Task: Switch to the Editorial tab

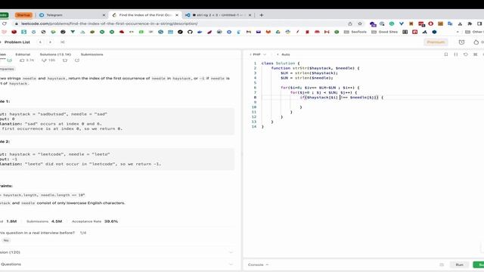Action: point(23,54)
